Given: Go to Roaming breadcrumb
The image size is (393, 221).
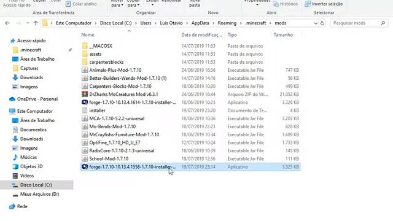Looking at the screenshot, I should tap(227, 23).
